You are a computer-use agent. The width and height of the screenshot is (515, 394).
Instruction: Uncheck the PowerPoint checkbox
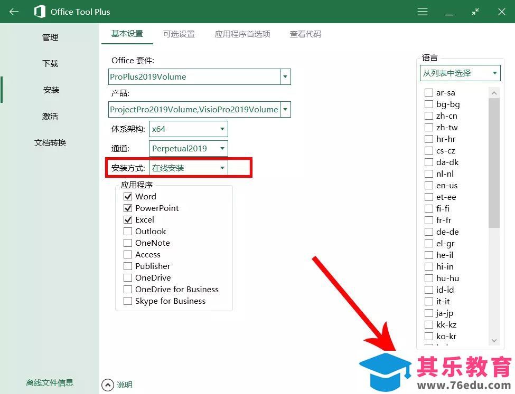pyautogui.click(x=128, y=208)
